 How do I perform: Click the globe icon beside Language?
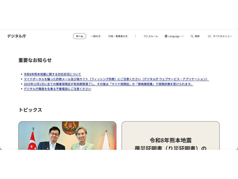click(166, 36)
